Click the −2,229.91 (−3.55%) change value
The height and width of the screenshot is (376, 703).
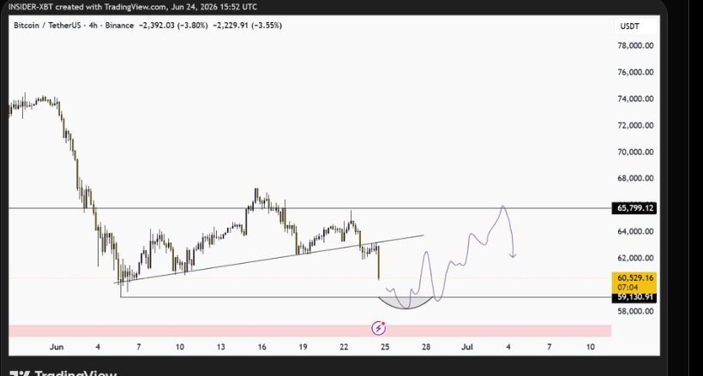tap(247, 26)
